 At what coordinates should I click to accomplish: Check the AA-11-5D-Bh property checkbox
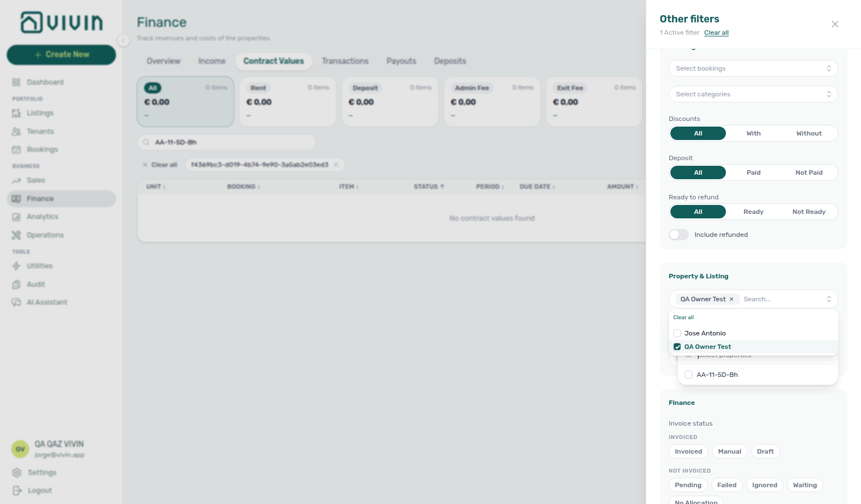(x=688, y=375)
